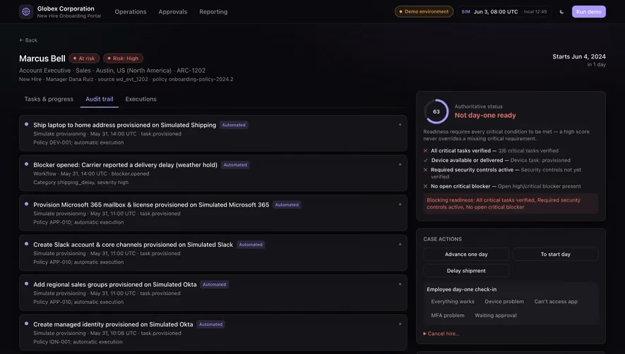Click the Run demo button

[x=589, y=11]
